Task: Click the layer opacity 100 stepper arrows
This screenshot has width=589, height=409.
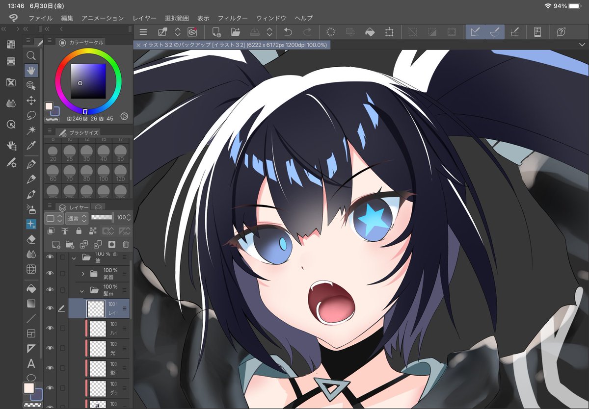Action: 130,218
